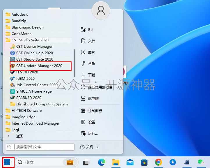
Task: Click Task View icon on taskbar
Action: coord(86,162)
